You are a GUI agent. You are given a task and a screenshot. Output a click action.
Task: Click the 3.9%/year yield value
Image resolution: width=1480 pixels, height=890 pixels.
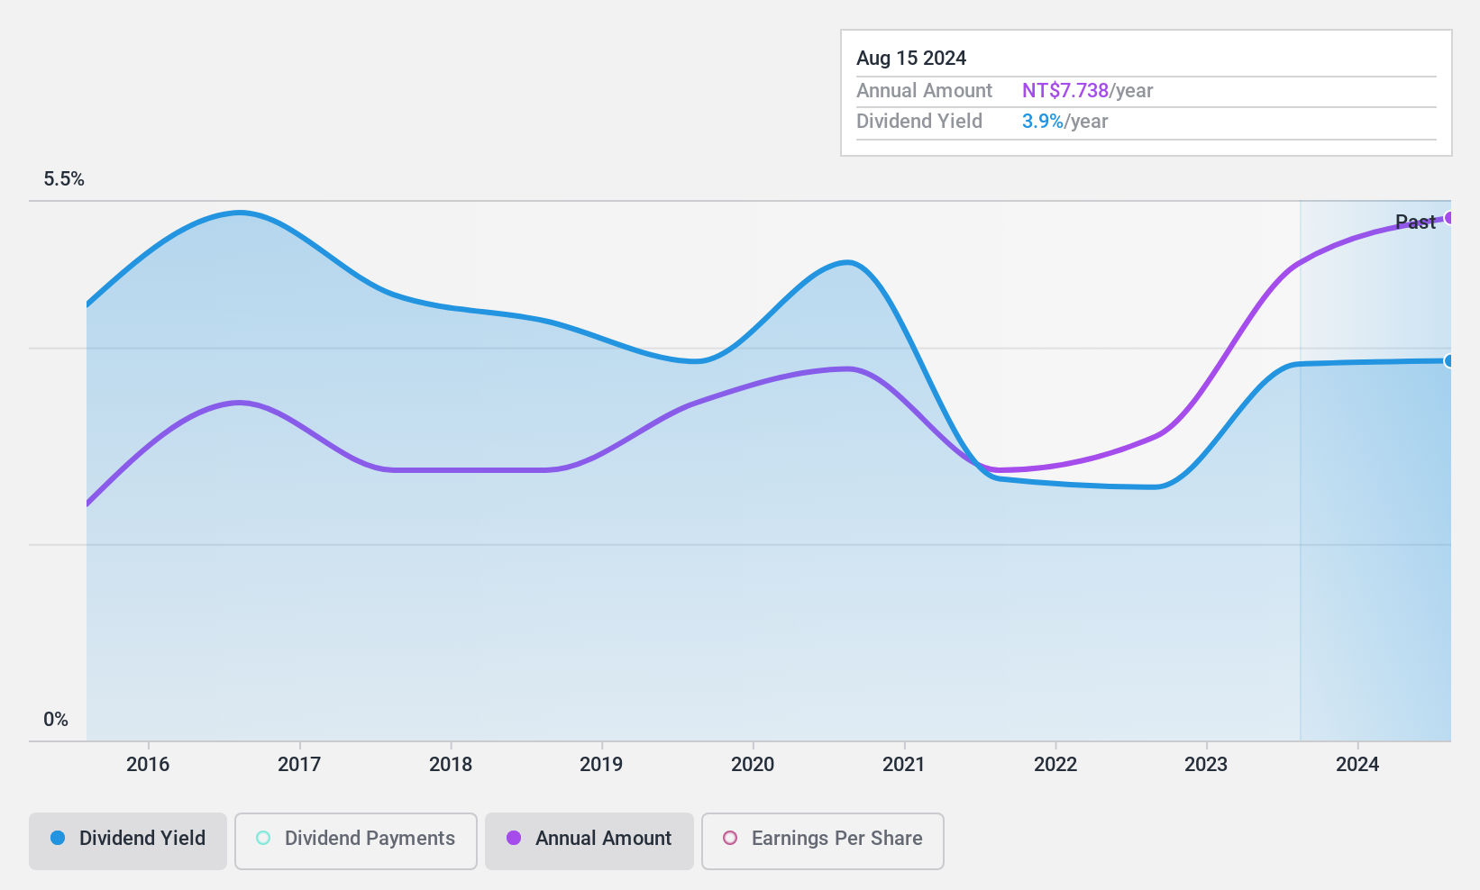click(1065, 122)
